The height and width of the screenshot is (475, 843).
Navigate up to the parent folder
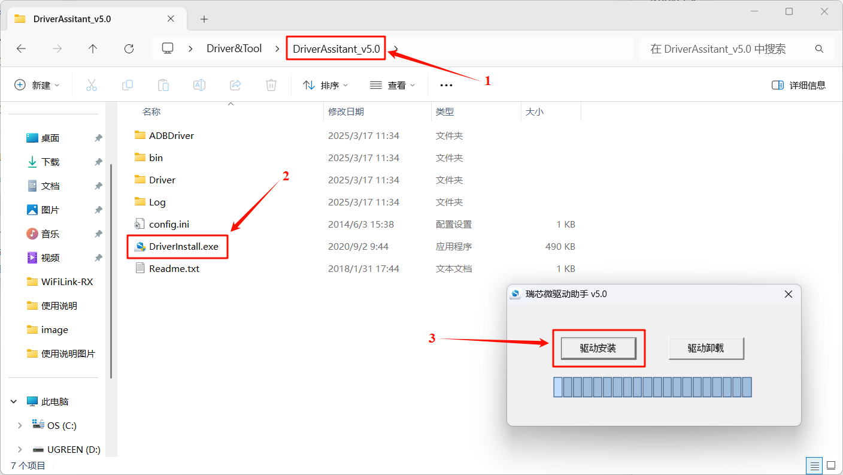tap(93, 49)
